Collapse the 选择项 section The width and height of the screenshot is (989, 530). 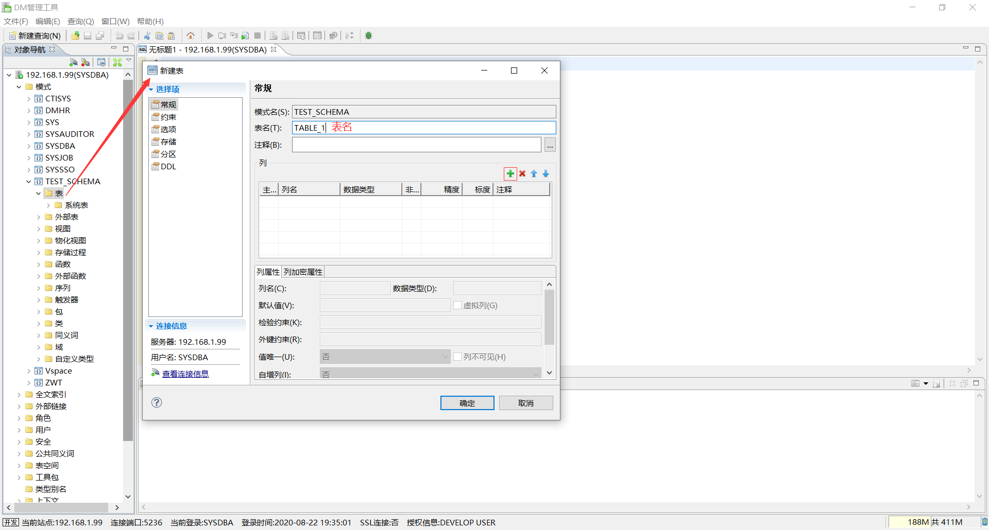(151, 90)
